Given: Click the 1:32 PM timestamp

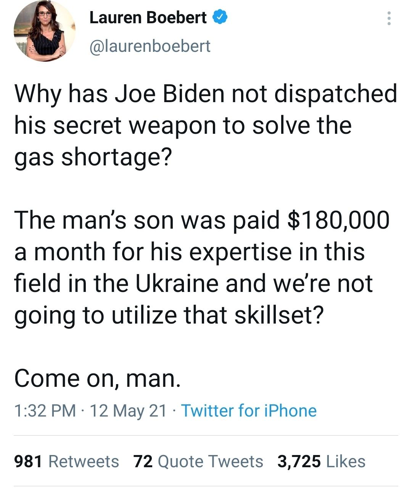Looking at the screenshot, I should click(45, 411).
